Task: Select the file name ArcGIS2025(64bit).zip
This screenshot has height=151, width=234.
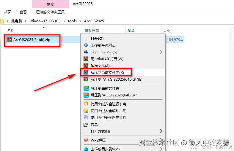Action: 32,40
